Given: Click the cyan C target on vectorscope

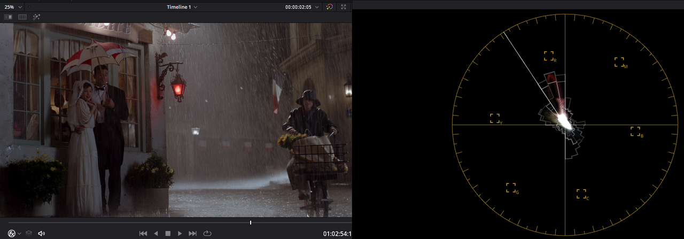Looking at the screenshot, I should [x=581, y=194].
